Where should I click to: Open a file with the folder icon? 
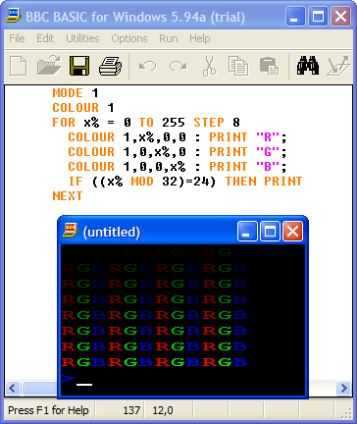coord(49,66)
